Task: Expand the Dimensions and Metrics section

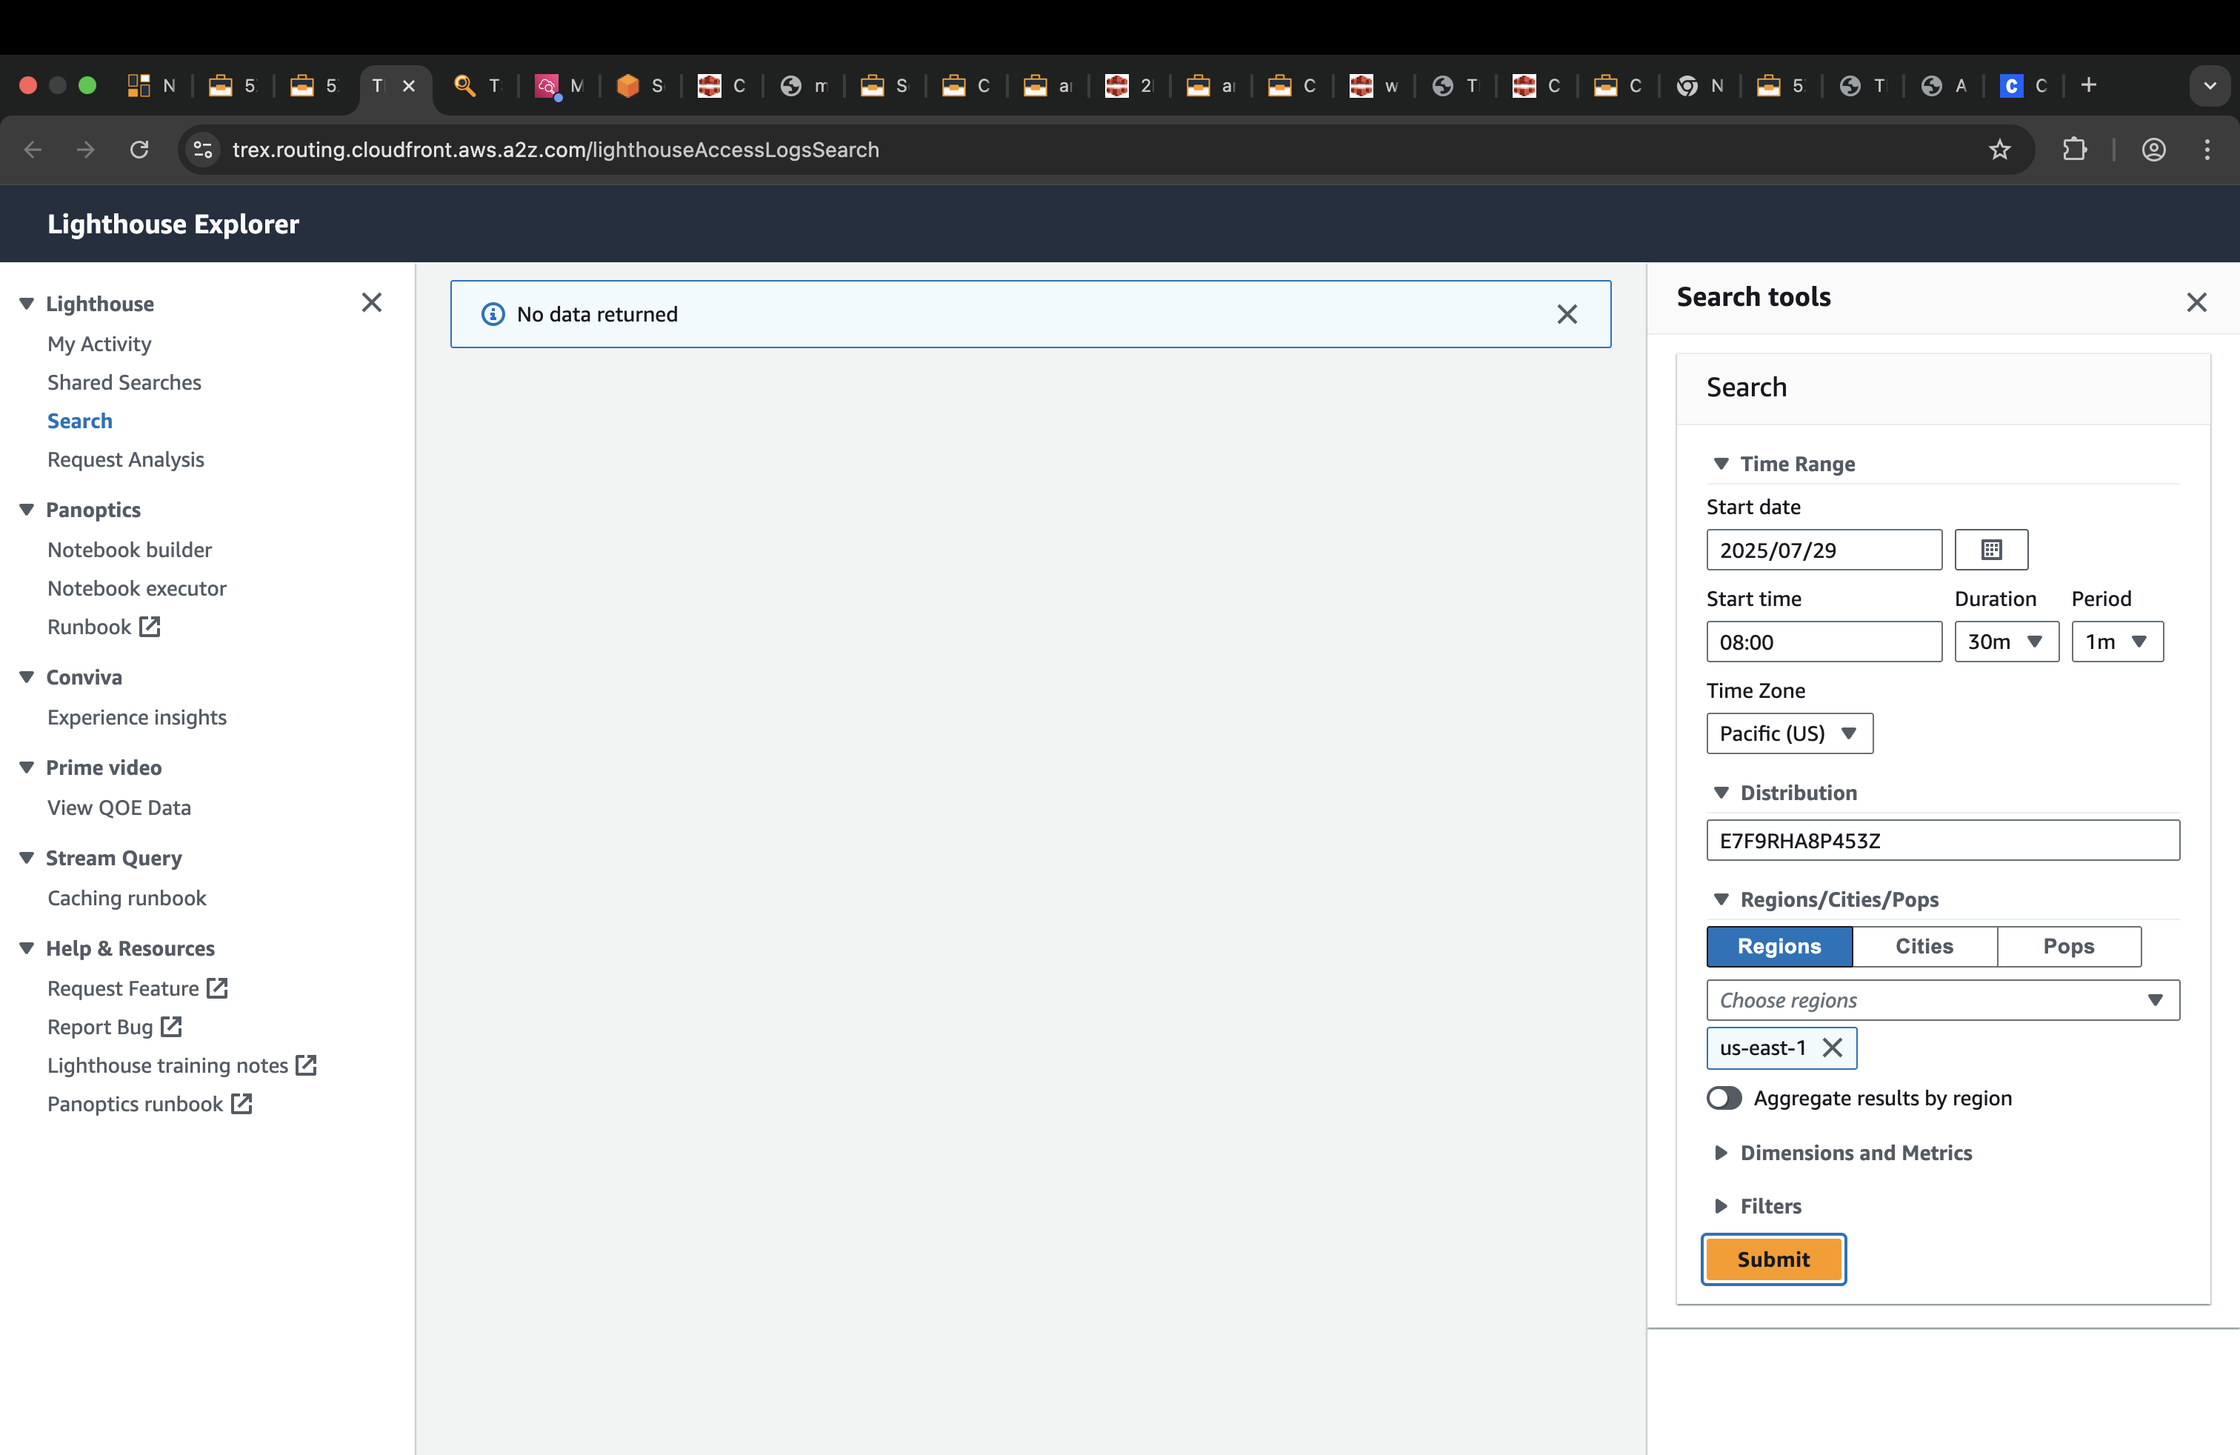Action: click(x=1855, y=1153)
